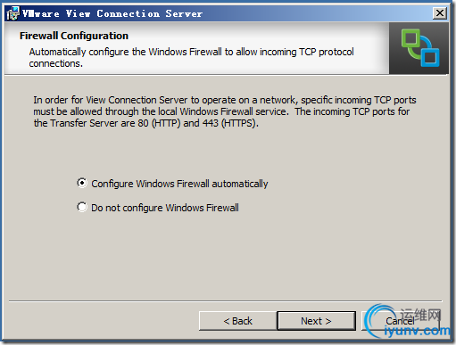Image resolution: width=456 pixels, height=345 pixels.
Task: Cancel the View Connection Server setup
Action: coord(401,321)
